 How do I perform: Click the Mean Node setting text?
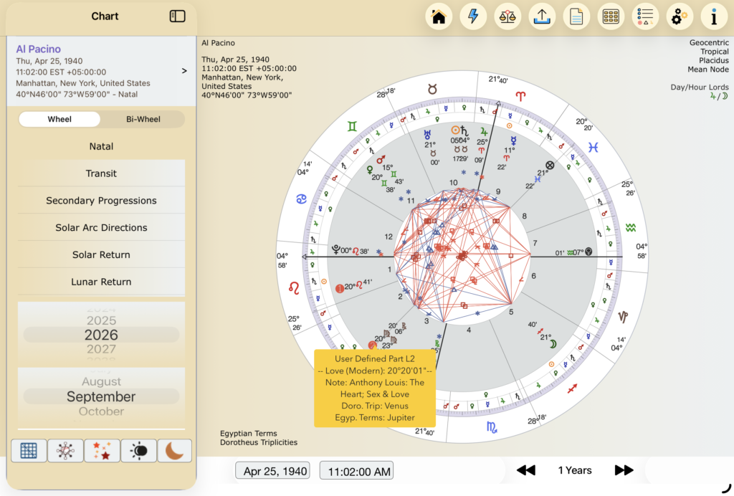click(707, 70)
